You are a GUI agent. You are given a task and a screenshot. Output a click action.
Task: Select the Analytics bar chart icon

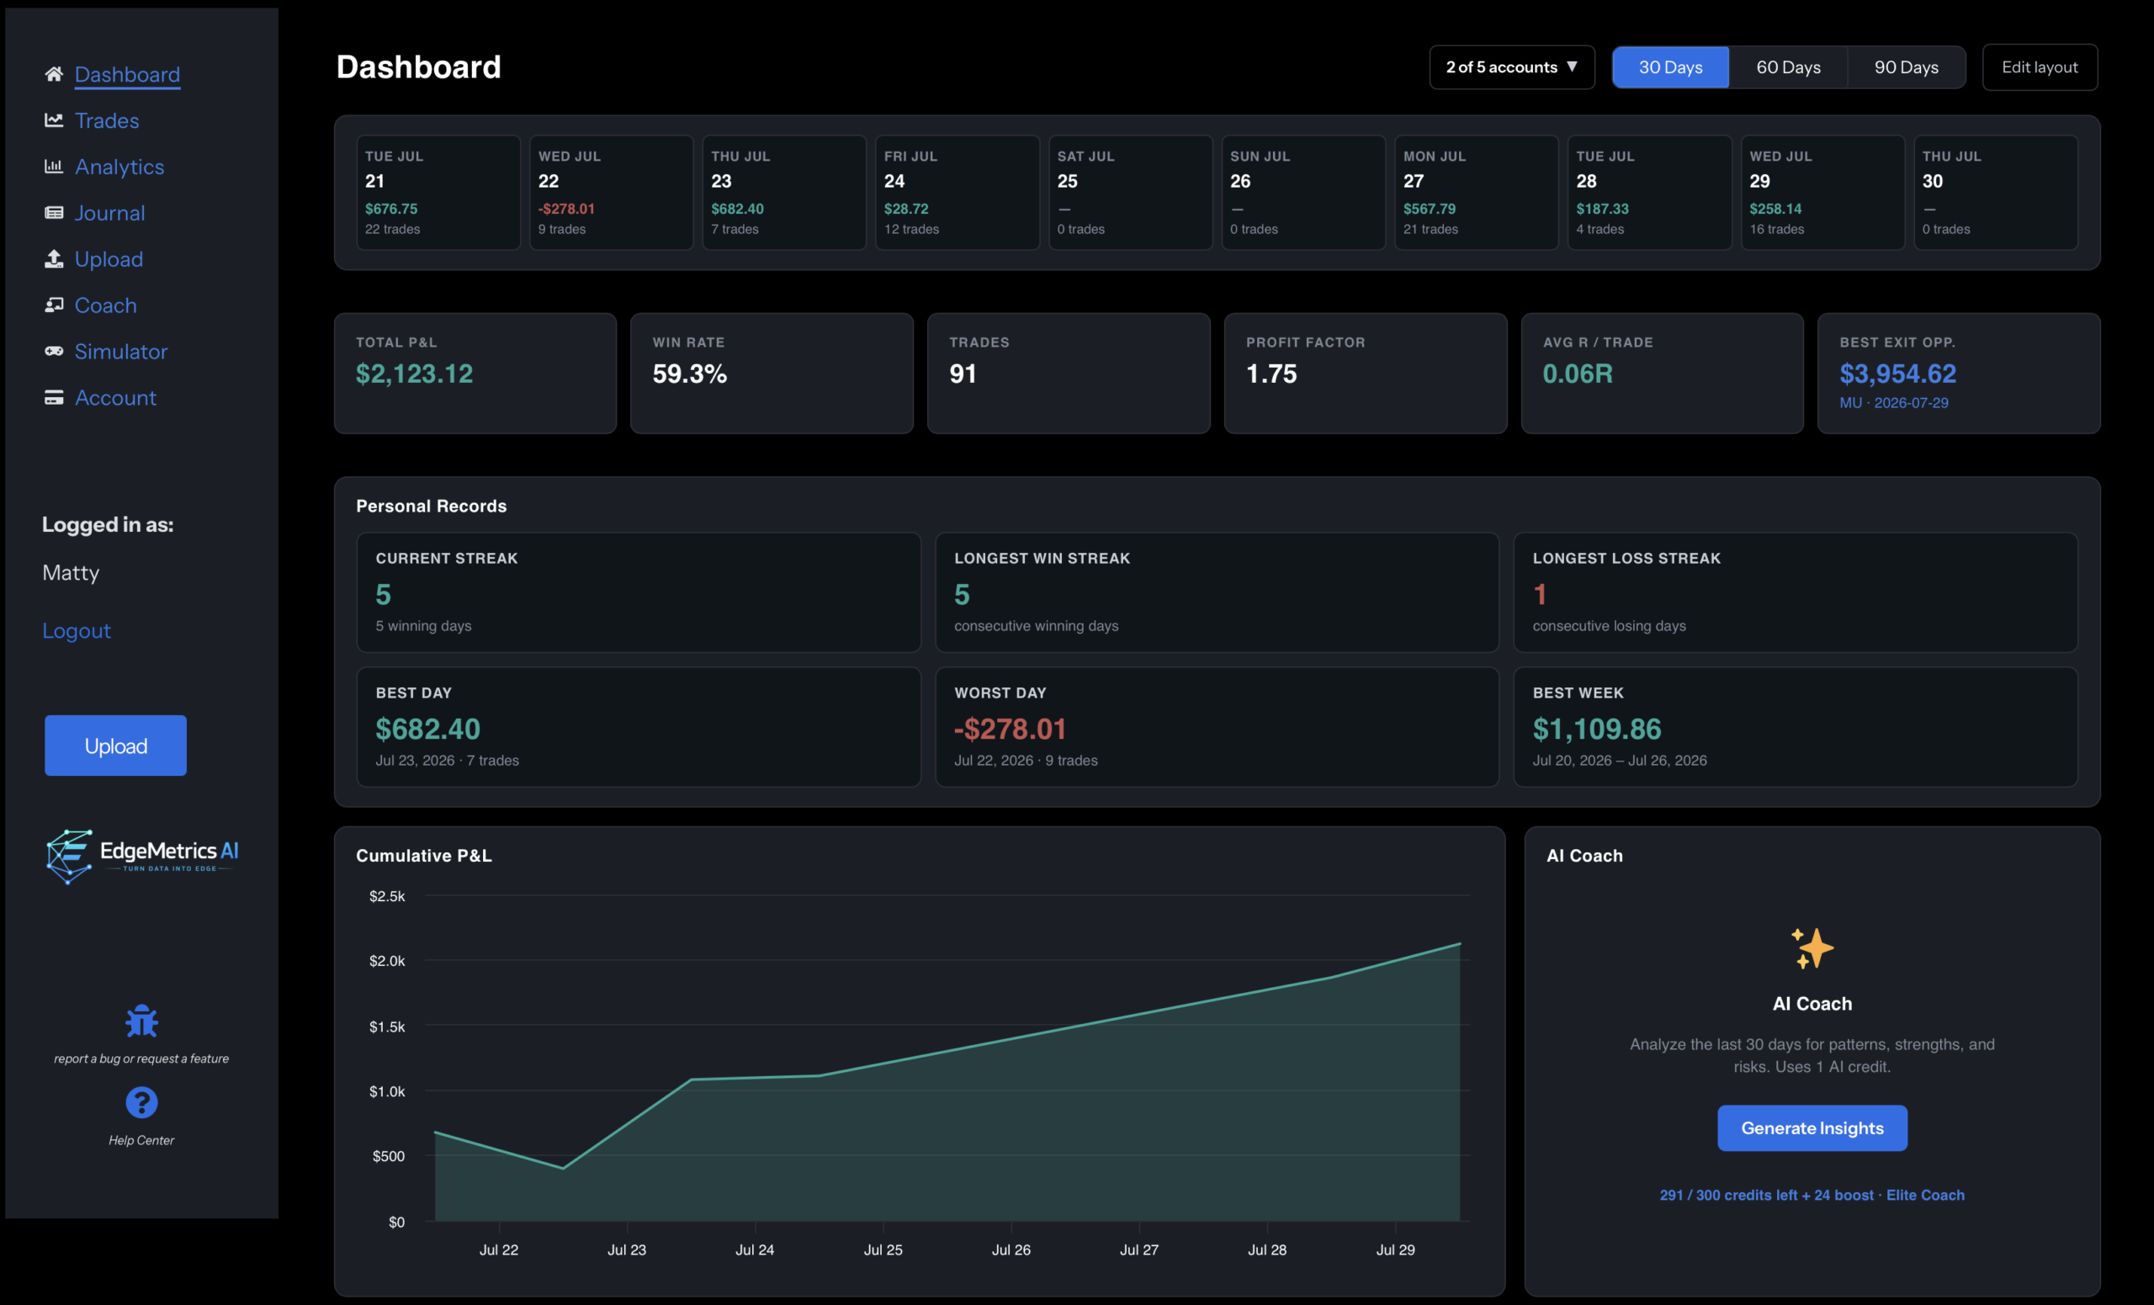click(53, 166)
